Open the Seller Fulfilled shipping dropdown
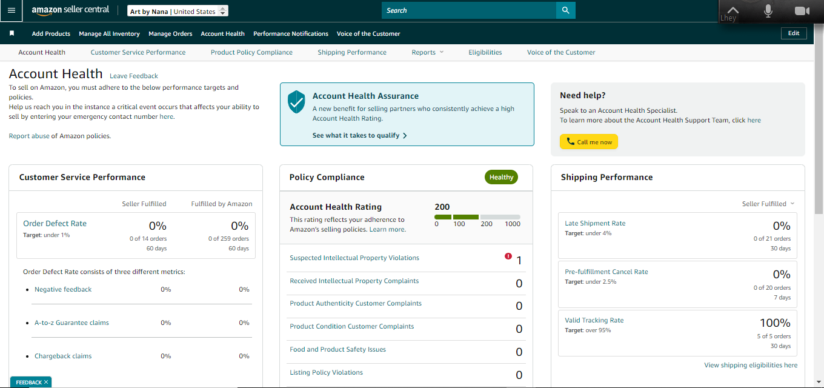Screen dimensions: 824x388 (x=768, y=204)
